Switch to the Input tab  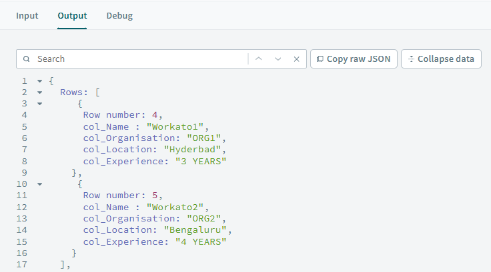[x=27, y=15]
